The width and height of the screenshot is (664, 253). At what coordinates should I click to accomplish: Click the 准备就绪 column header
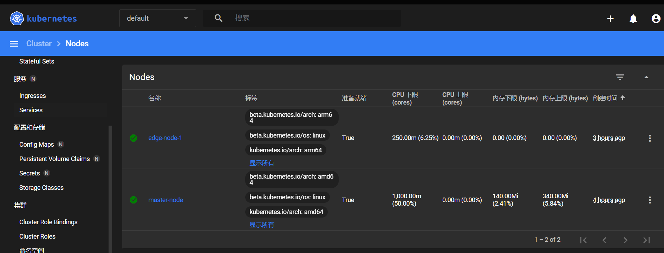[354, 98]
